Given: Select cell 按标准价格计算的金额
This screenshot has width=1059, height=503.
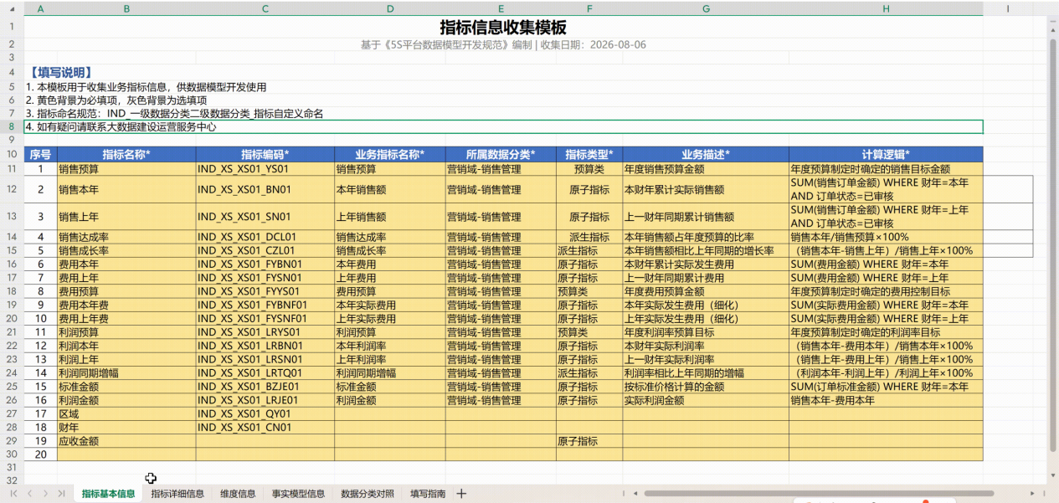Looking at the screenshot, I should [706, 387].
